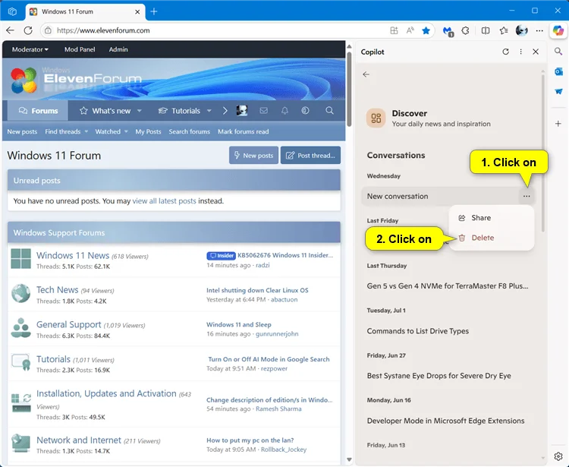Open Best Systane Eye Drops conversation

[439, 376]
